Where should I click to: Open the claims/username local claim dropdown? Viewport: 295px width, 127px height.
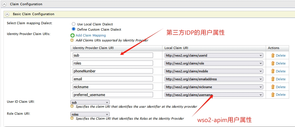pyautogui.click(x=214, y=95)
